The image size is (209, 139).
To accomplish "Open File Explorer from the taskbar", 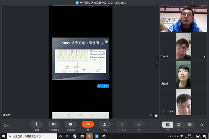I will [x=82, y=136].
